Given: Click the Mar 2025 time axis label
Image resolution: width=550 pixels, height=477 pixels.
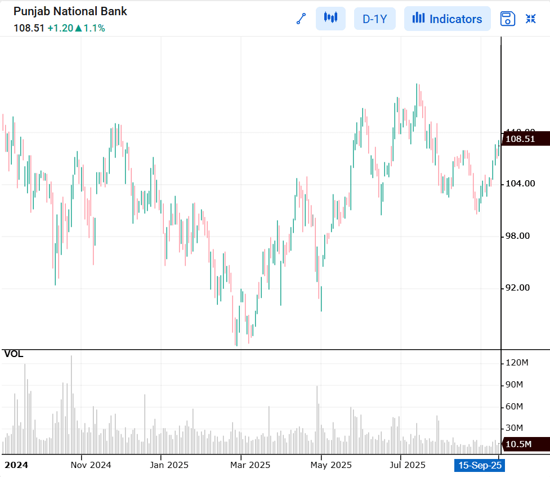Looking at the screenshot, I should [250, 465].
